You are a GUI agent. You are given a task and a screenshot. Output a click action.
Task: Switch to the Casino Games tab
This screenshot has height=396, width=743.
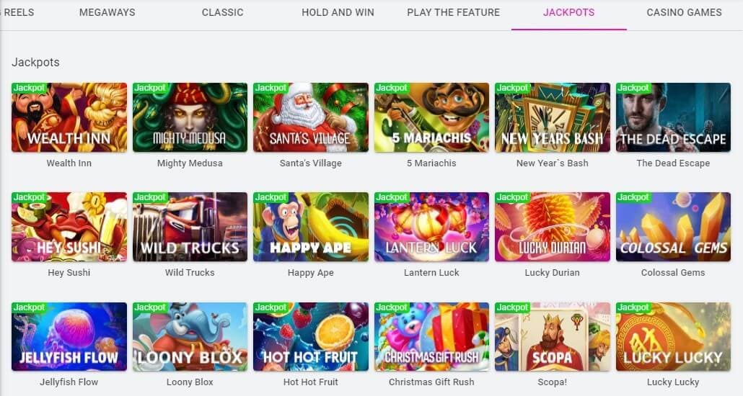coord(685,13)
